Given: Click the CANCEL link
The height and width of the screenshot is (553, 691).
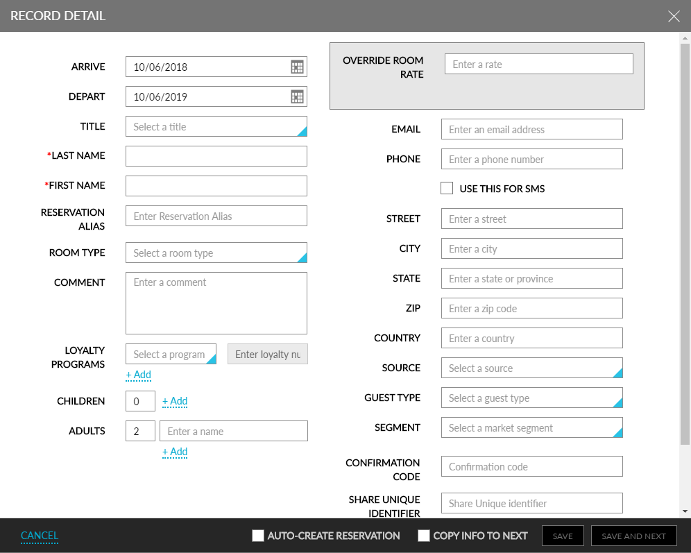Looking at the screenshot, I should 39,536.
